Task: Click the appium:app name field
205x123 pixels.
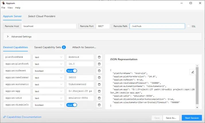Action: tap(17, 91)
